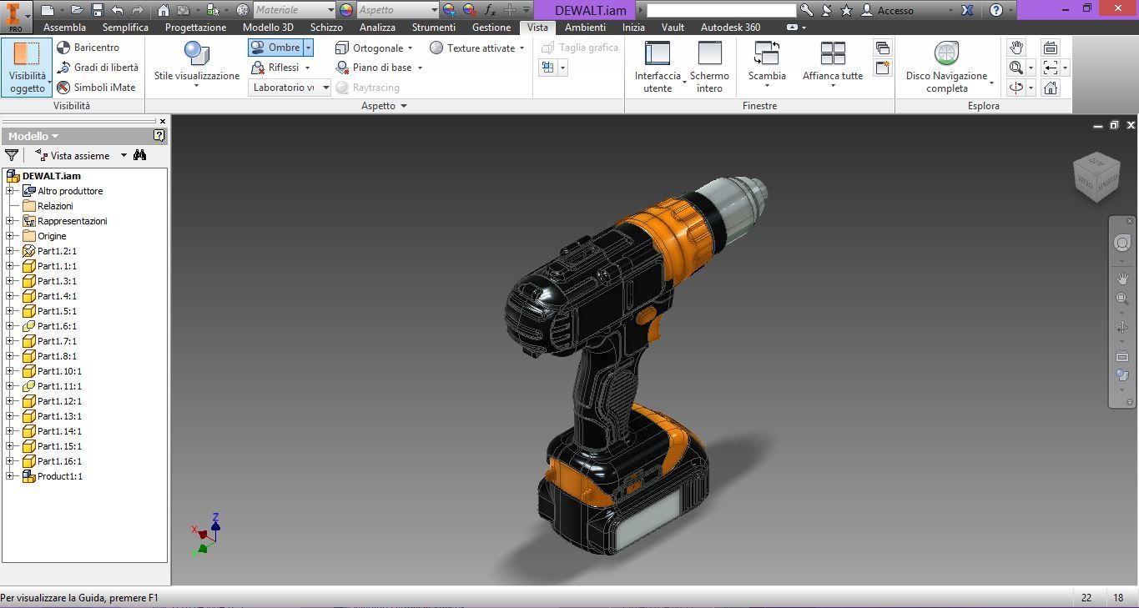Click the pan hand on navigation bar
This screenshot has width=1139, height=608.
(1122, 278)
